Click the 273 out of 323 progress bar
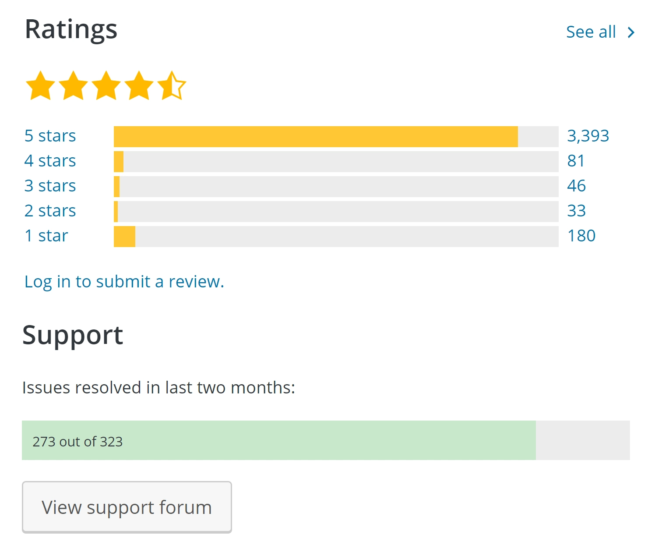655x545 pixels. pyautogui.click(x=326, y=440)
